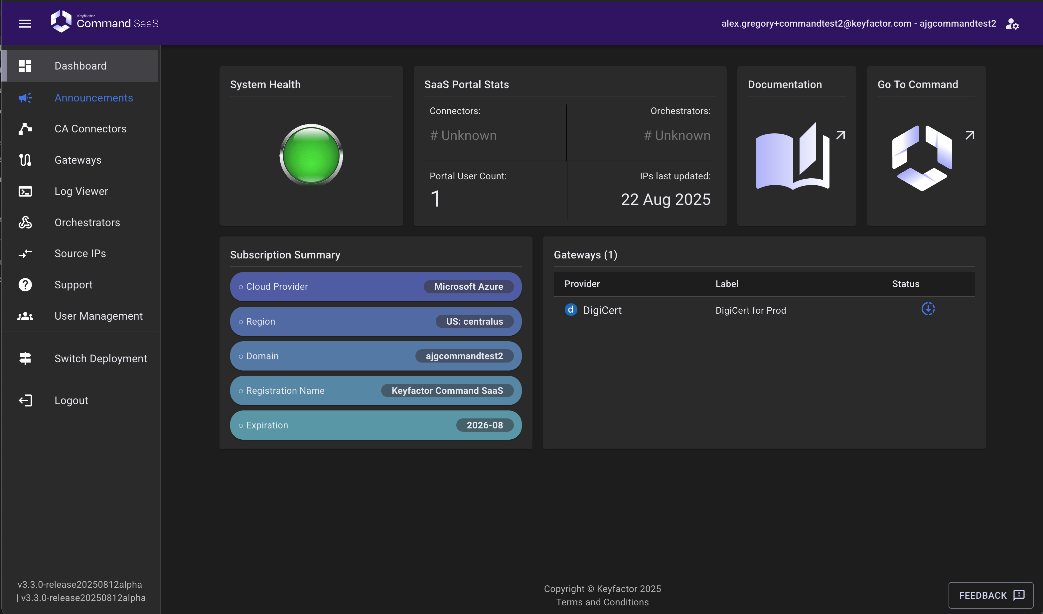Click the DigiCert gateway status icon
Screen dimensions: 1043x614
928,309
